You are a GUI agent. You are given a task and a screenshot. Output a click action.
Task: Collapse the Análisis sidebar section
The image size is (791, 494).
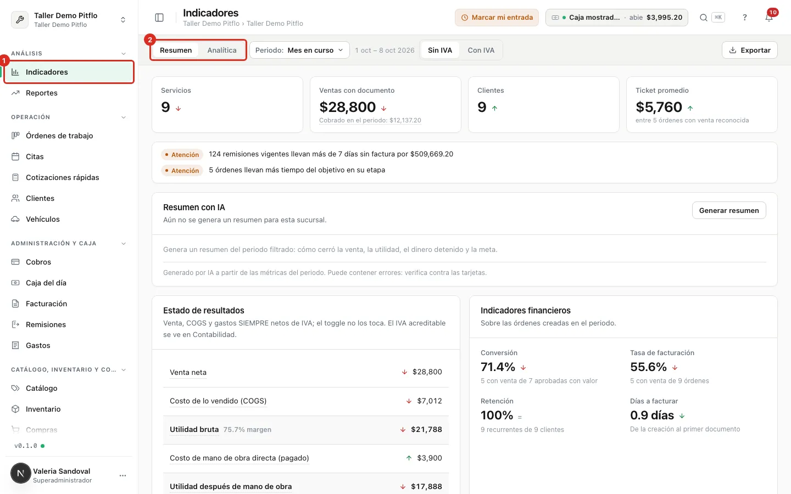click(x=123, y=54)
